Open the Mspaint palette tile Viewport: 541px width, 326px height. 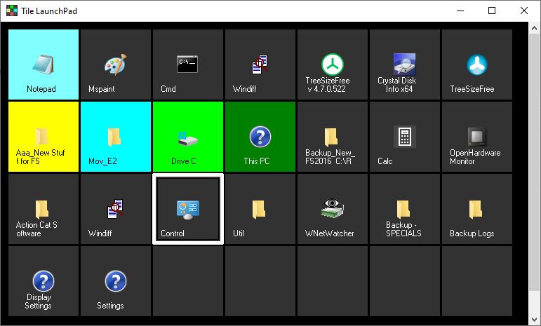point(115,64)
